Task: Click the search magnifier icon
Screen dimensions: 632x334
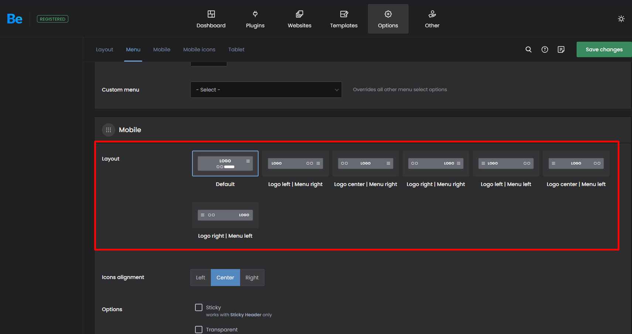Action: 529,49
